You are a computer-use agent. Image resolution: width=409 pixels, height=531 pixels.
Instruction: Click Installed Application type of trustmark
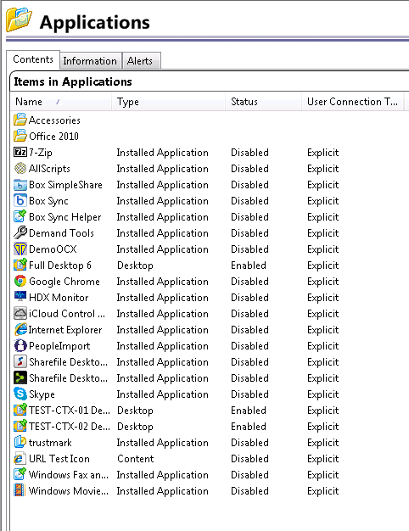[x=163, y=443]
